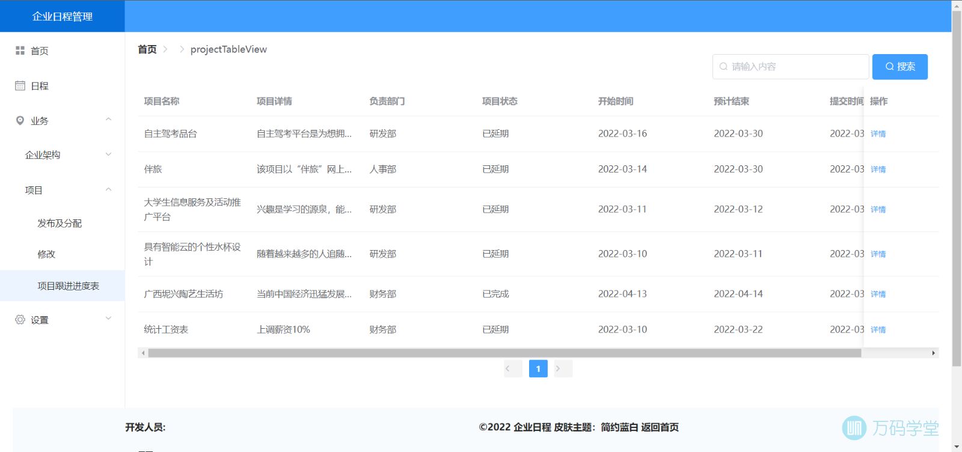Expand the 企业架构 submenu
The width and height of the screenshot is (962, 452).
coord(108,154)
